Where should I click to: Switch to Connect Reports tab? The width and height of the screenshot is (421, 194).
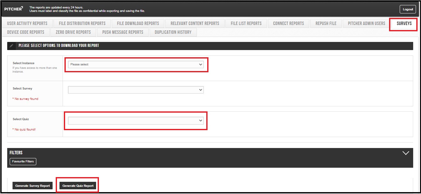click(x=288, y=23)
